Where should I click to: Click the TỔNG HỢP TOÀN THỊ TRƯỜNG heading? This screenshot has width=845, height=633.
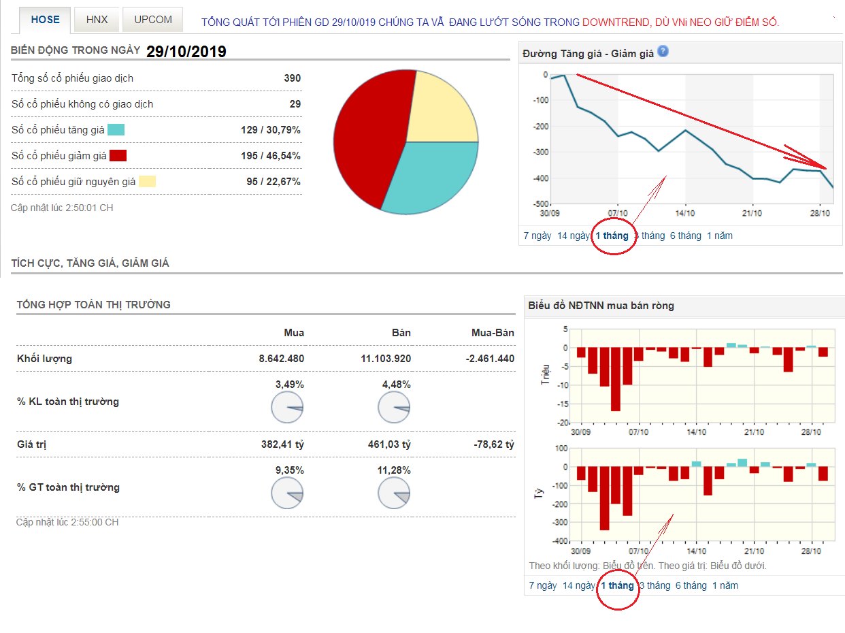click(x=94, y=305)
